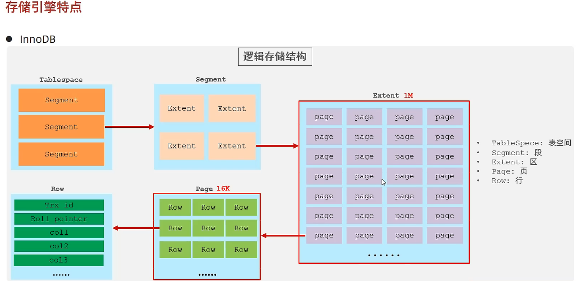
Task: Select the col1 green box
Action: (59, 233)
